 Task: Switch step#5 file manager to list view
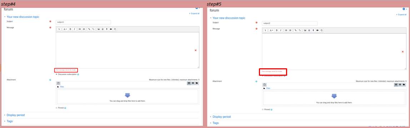[x=400, y=85]
